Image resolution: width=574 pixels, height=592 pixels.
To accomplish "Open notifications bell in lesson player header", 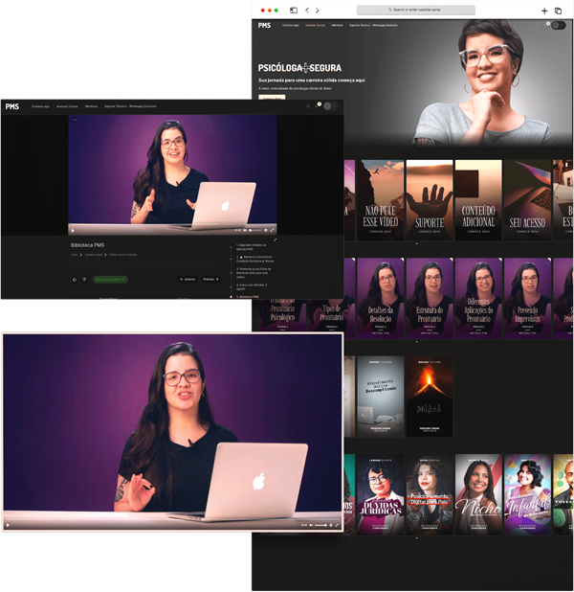I will click(x=318, y=105).
